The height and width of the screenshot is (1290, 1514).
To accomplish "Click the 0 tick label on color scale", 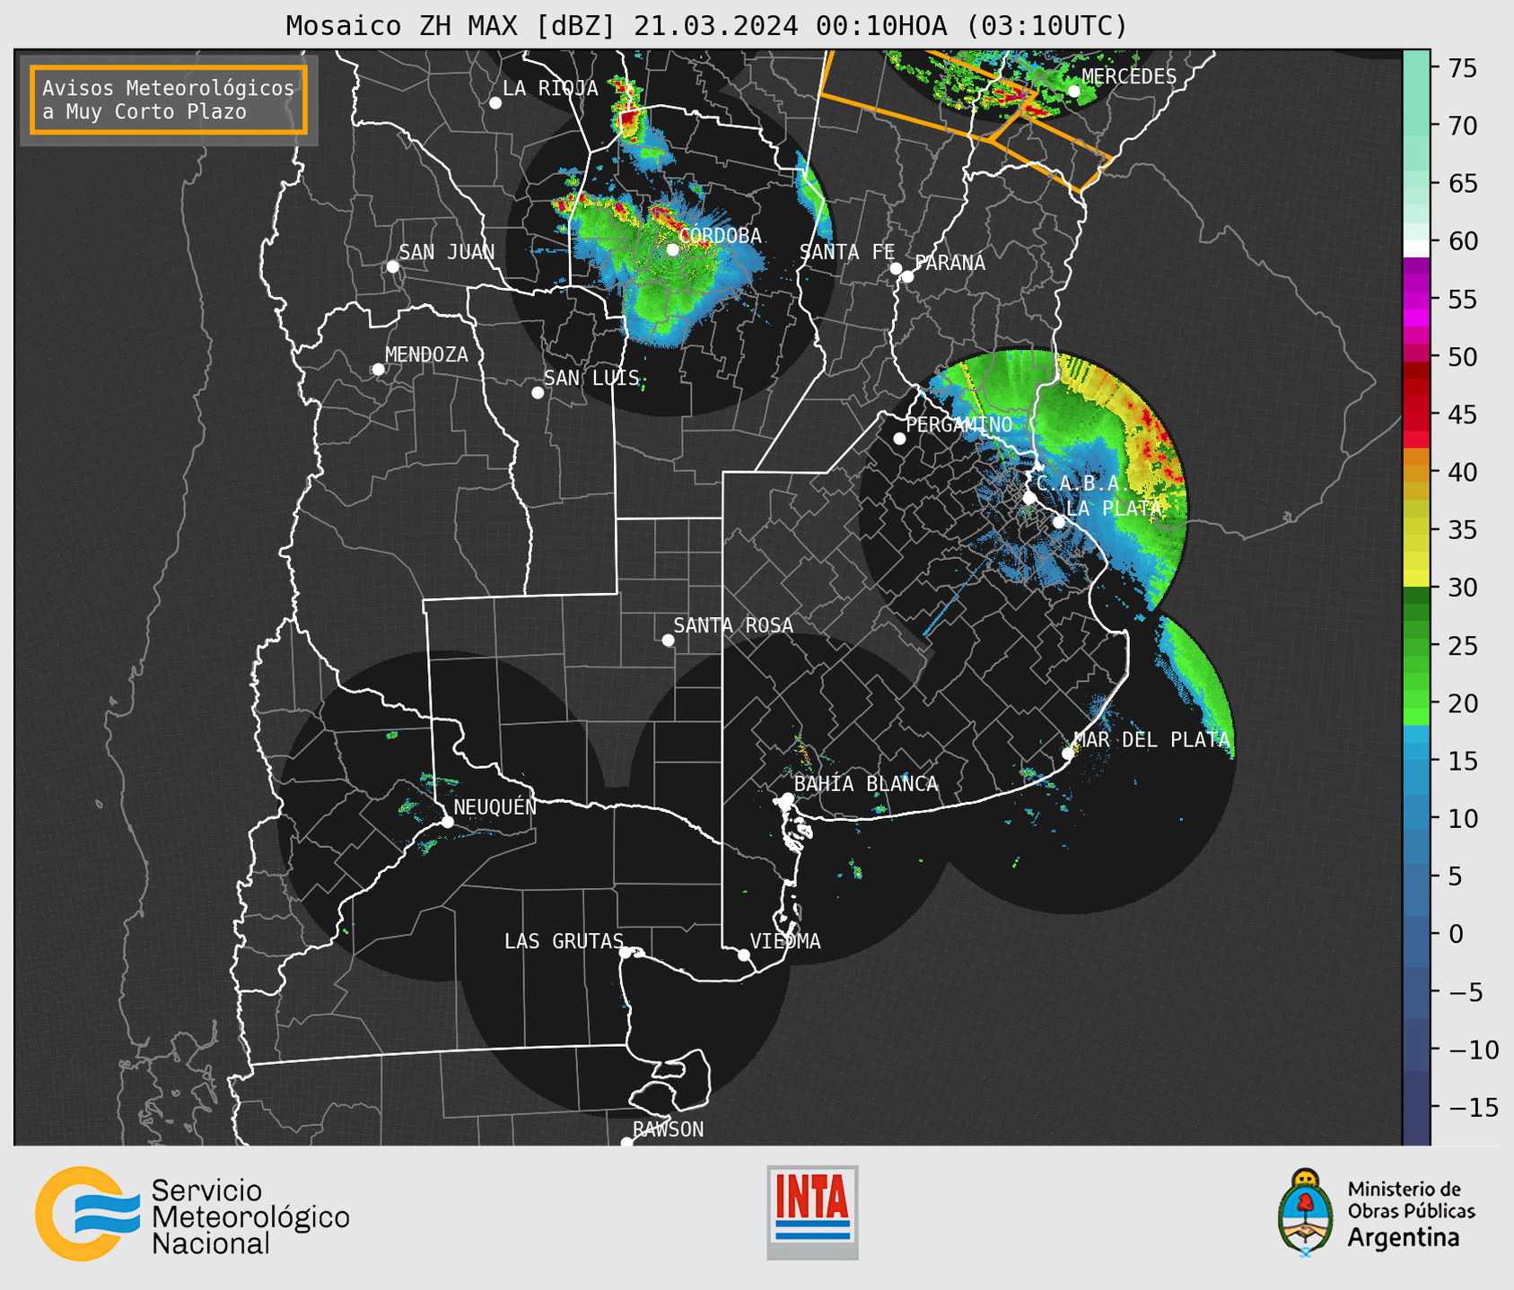I will click(x=1455, y=934).
